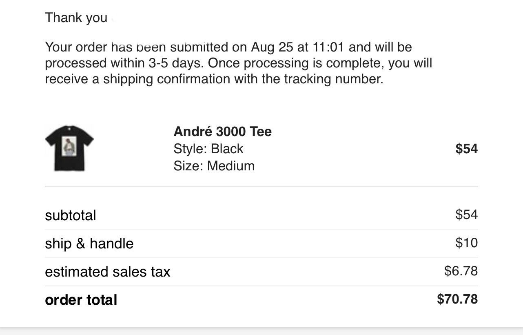Select the Style: Black text line
Viewport: 523px width, 335px height.
coord(208,149)
